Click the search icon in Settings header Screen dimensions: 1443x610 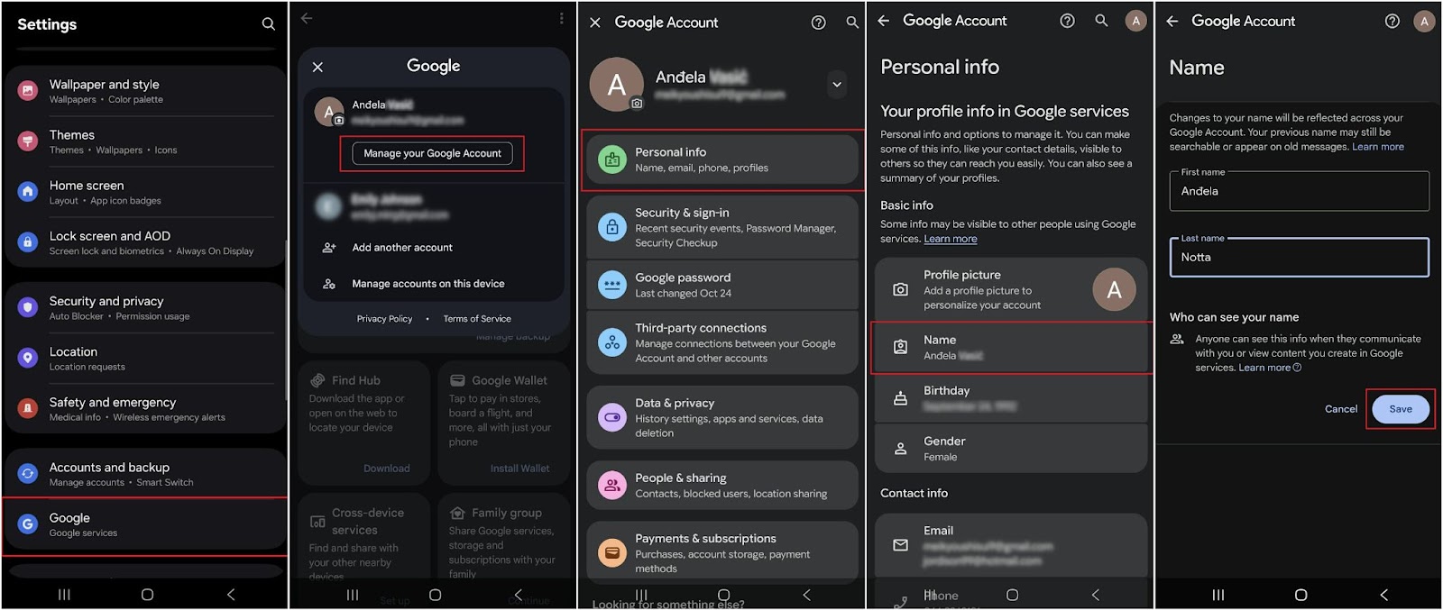coord(268,24)
